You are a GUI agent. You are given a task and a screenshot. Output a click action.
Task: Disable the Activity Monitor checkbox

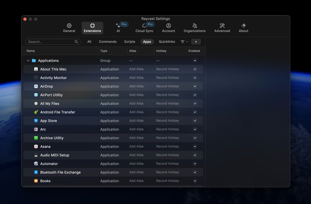(x=195, y=78)
